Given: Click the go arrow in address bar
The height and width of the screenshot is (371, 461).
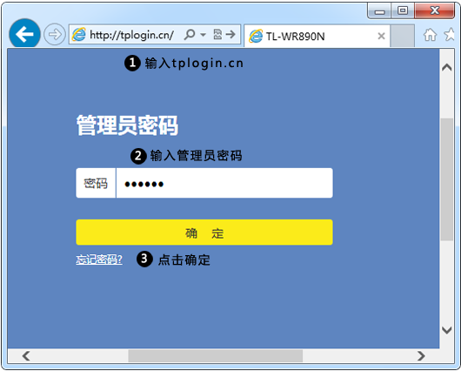Looking at the screenshot, I should (230, 35).
